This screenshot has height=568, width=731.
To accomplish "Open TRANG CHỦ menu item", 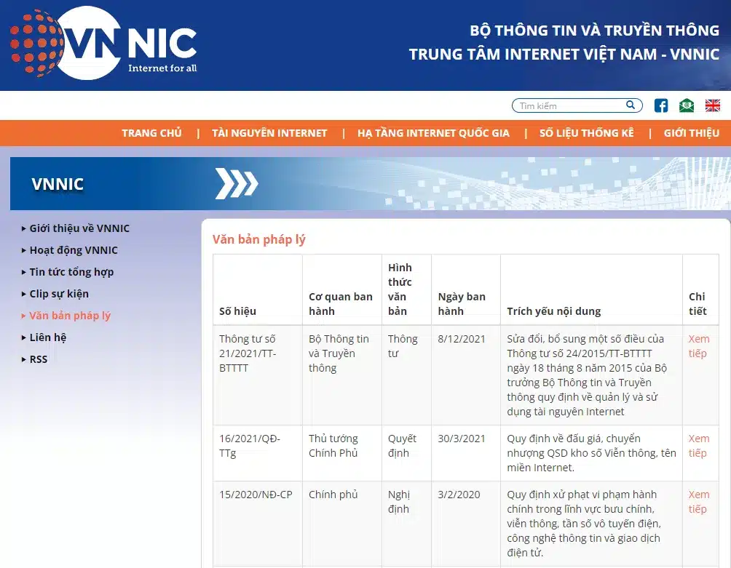I will [x=151, y=133].
